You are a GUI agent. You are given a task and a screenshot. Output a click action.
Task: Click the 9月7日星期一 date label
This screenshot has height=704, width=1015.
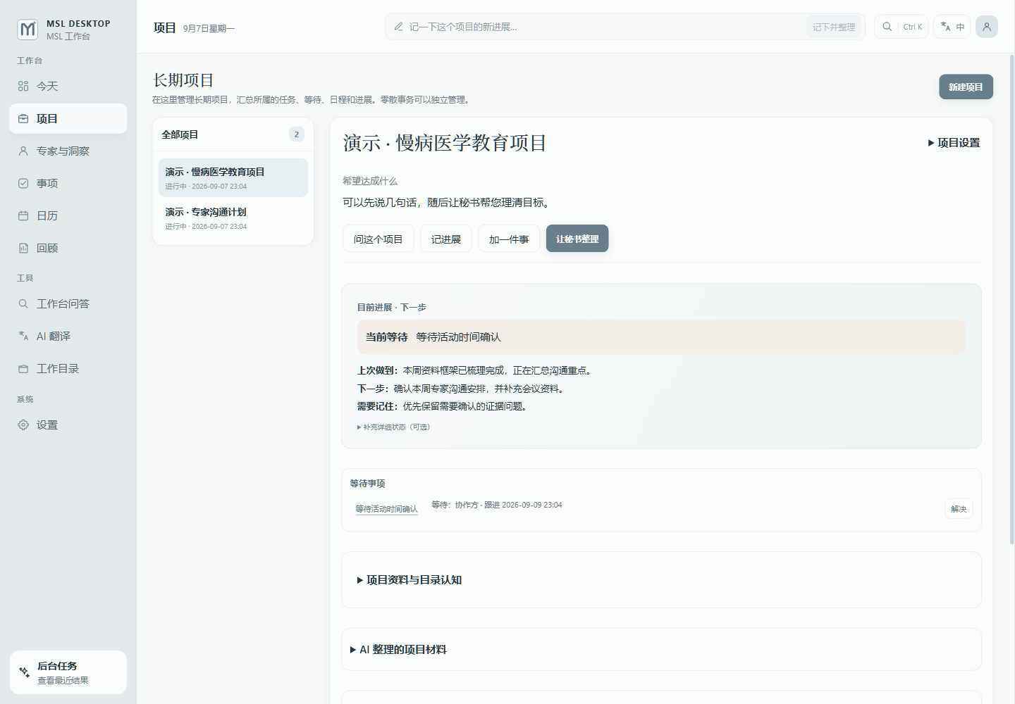pos(209,28)
